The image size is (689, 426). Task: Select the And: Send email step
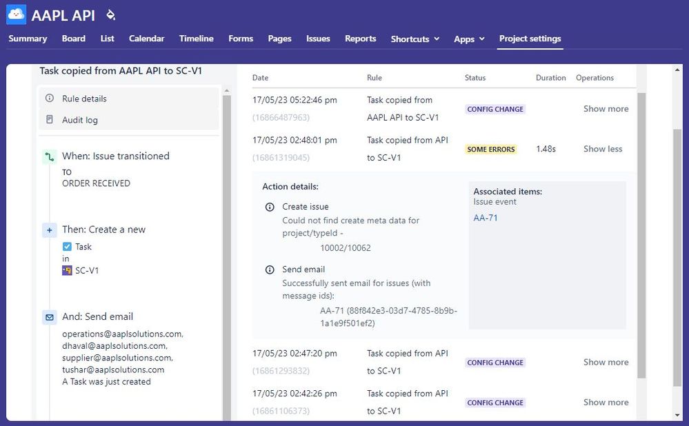click(x=97, y=316)
